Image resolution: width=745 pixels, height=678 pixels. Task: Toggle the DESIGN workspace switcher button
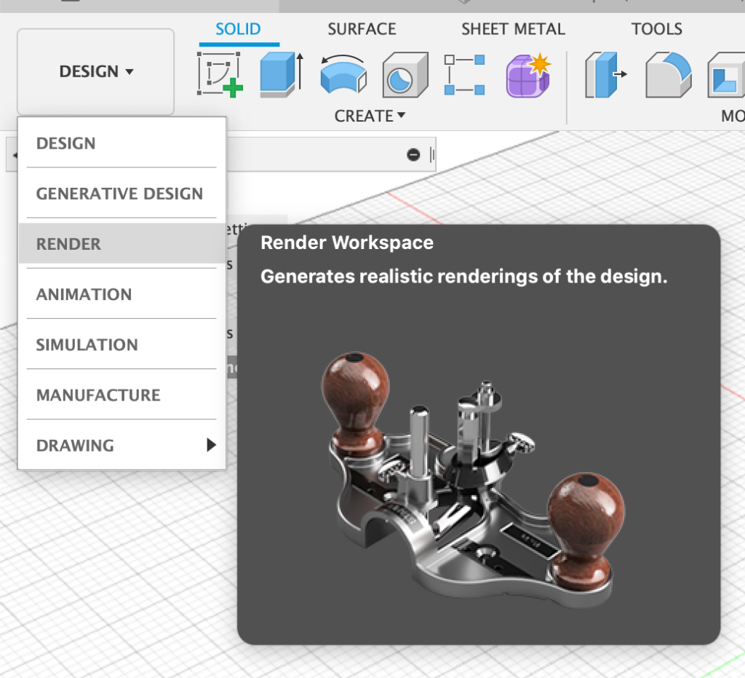tap(96, 71)
